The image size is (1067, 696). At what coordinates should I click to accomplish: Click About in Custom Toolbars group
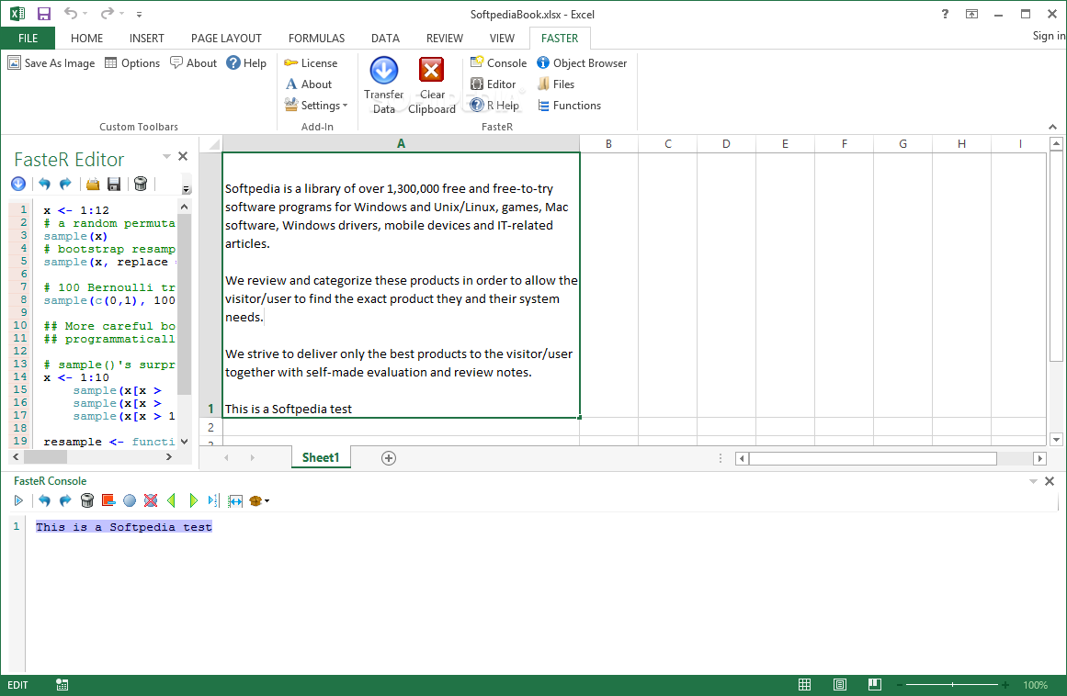(193, 62)
